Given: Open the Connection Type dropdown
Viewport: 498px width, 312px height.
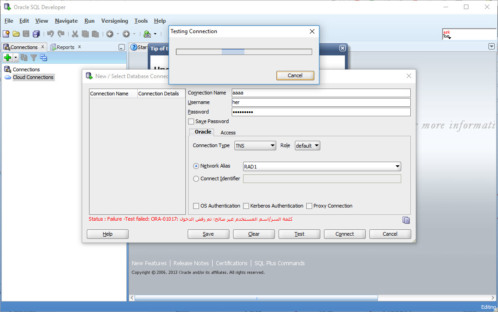Looking at the screenshot, I should pyautogui.click(x=255, y=146).
